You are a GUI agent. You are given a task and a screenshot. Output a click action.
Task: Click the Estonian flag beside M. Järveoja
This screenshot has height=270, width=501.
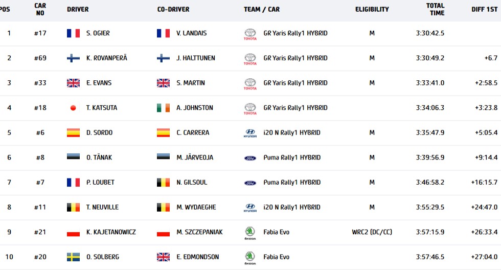[163, 157]
